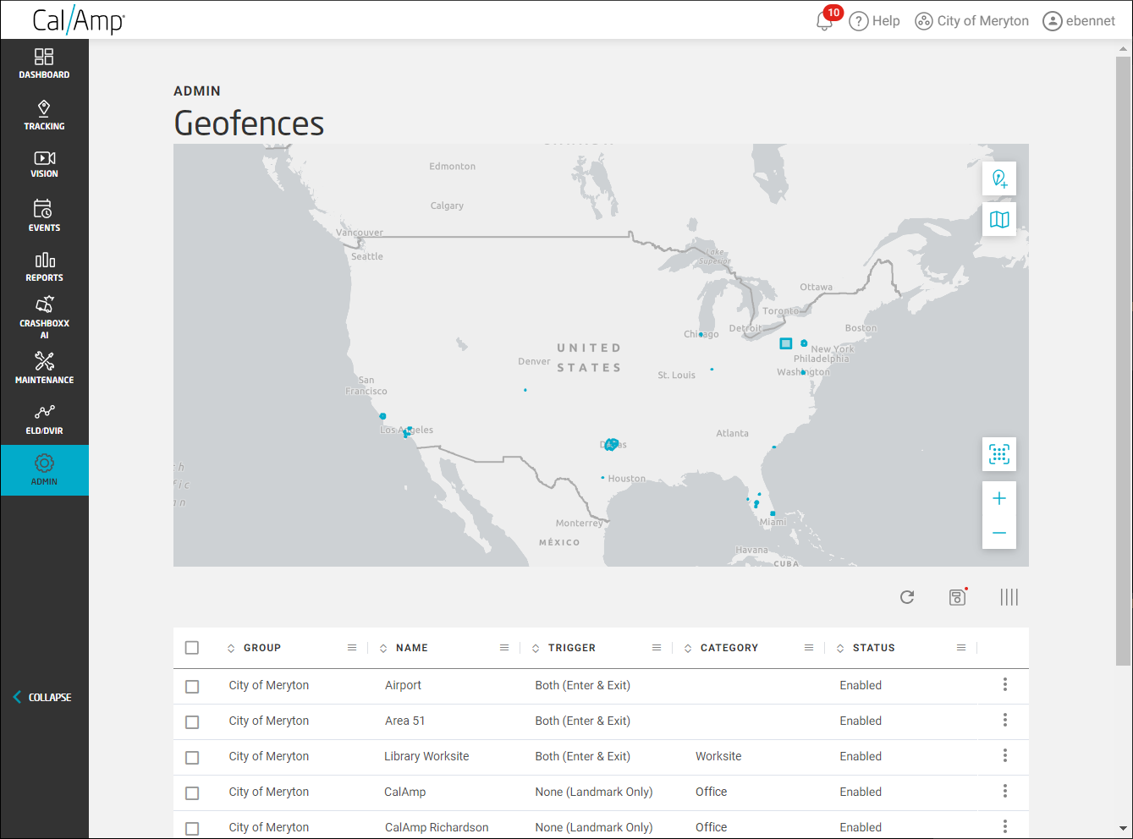
Task: Open row actions for CalAmp Richardson
Action: tap(1005, 826)
